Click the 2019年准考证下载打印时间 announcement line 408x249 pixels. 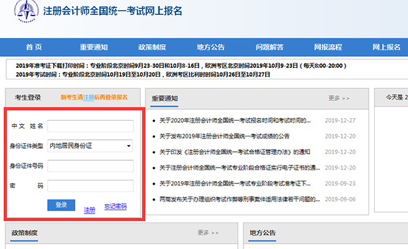[181, 66]
